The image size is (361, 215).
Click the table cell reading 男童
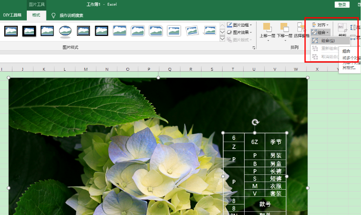pos(276,163)
